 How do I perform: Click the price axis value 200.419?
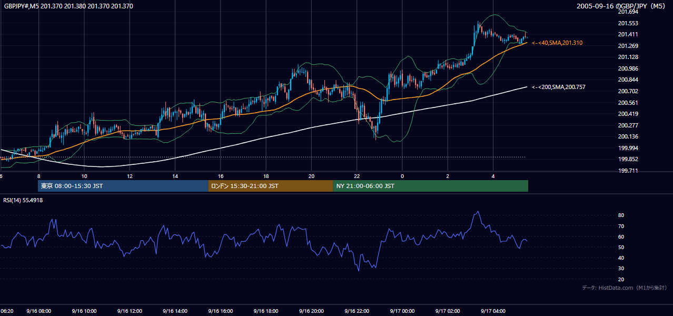coord(628,114)
